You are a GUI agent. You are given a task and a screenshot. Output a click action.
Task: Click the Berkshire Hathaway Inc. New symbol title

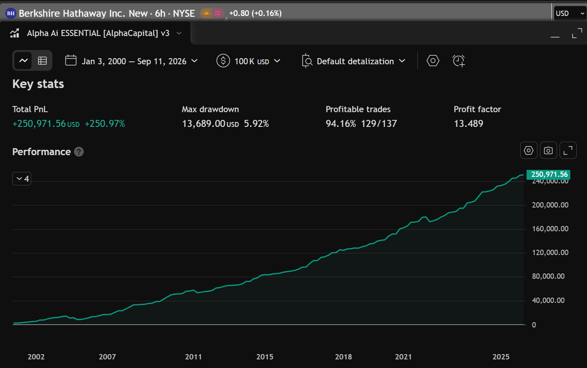pyautogui.click(x=83, y=14)
